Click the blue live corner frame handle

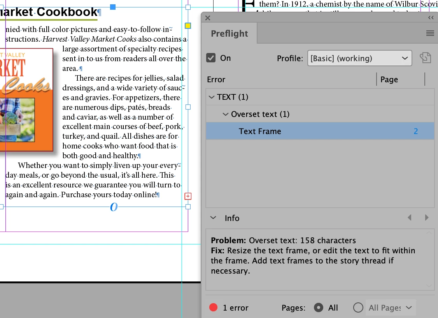[x=113, y=7]
